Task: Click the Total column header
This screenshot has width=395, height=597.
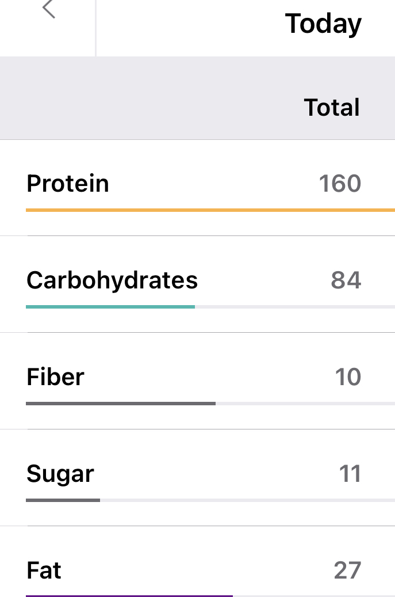Action: [332, 108]
